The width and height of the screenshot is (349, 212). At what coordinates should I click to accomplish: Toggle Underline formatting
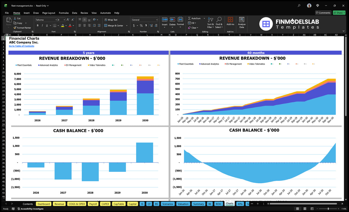[x=47, y=26]
